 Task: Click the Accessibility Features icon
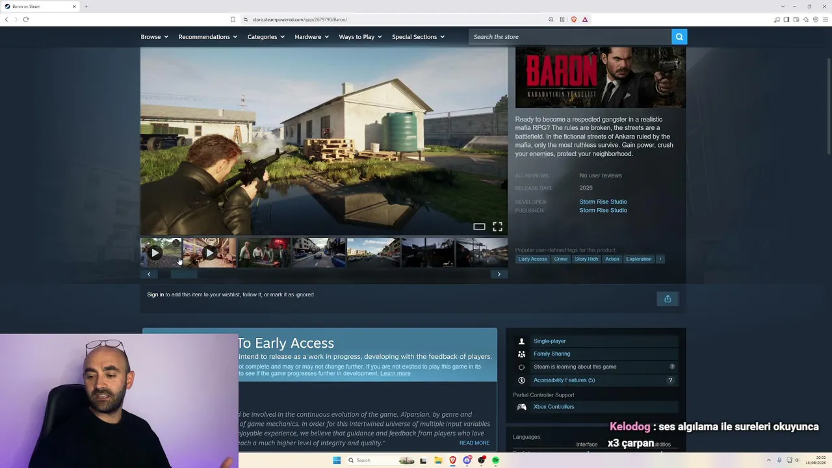[521, 380]
